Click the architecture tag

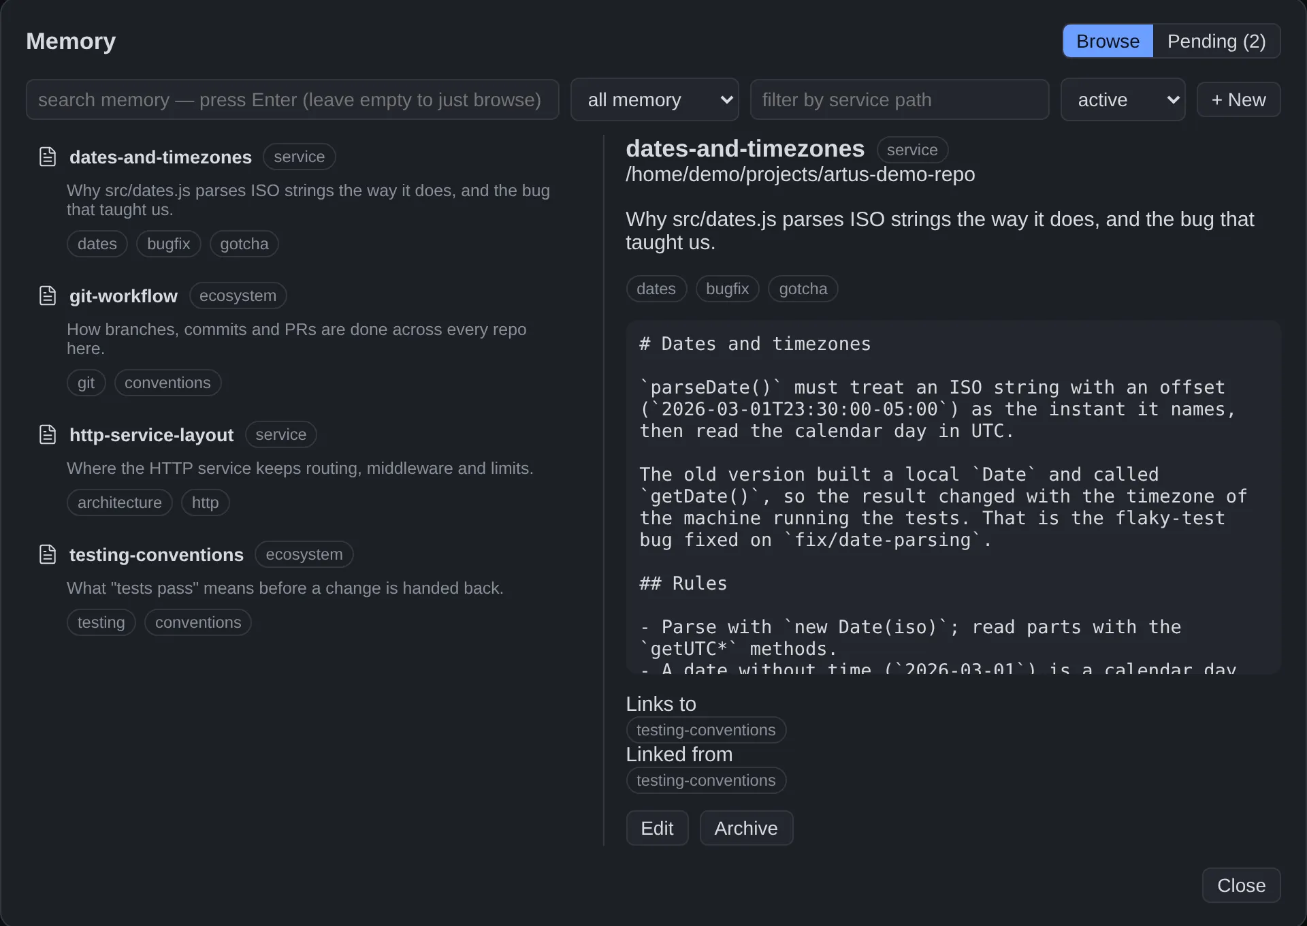click(120, 502)
